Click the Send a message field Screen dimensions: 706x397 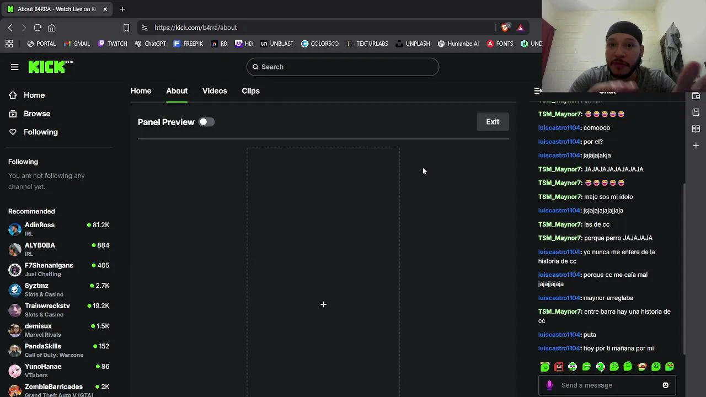(607, 385)
